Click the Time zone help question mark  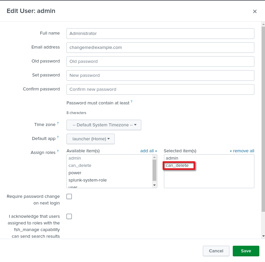tap(58, 123)
